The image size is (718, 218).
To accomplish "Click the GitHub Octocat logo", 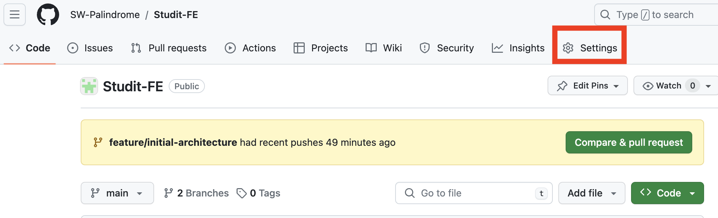I will pyautogui.click(x=48, y=15).
